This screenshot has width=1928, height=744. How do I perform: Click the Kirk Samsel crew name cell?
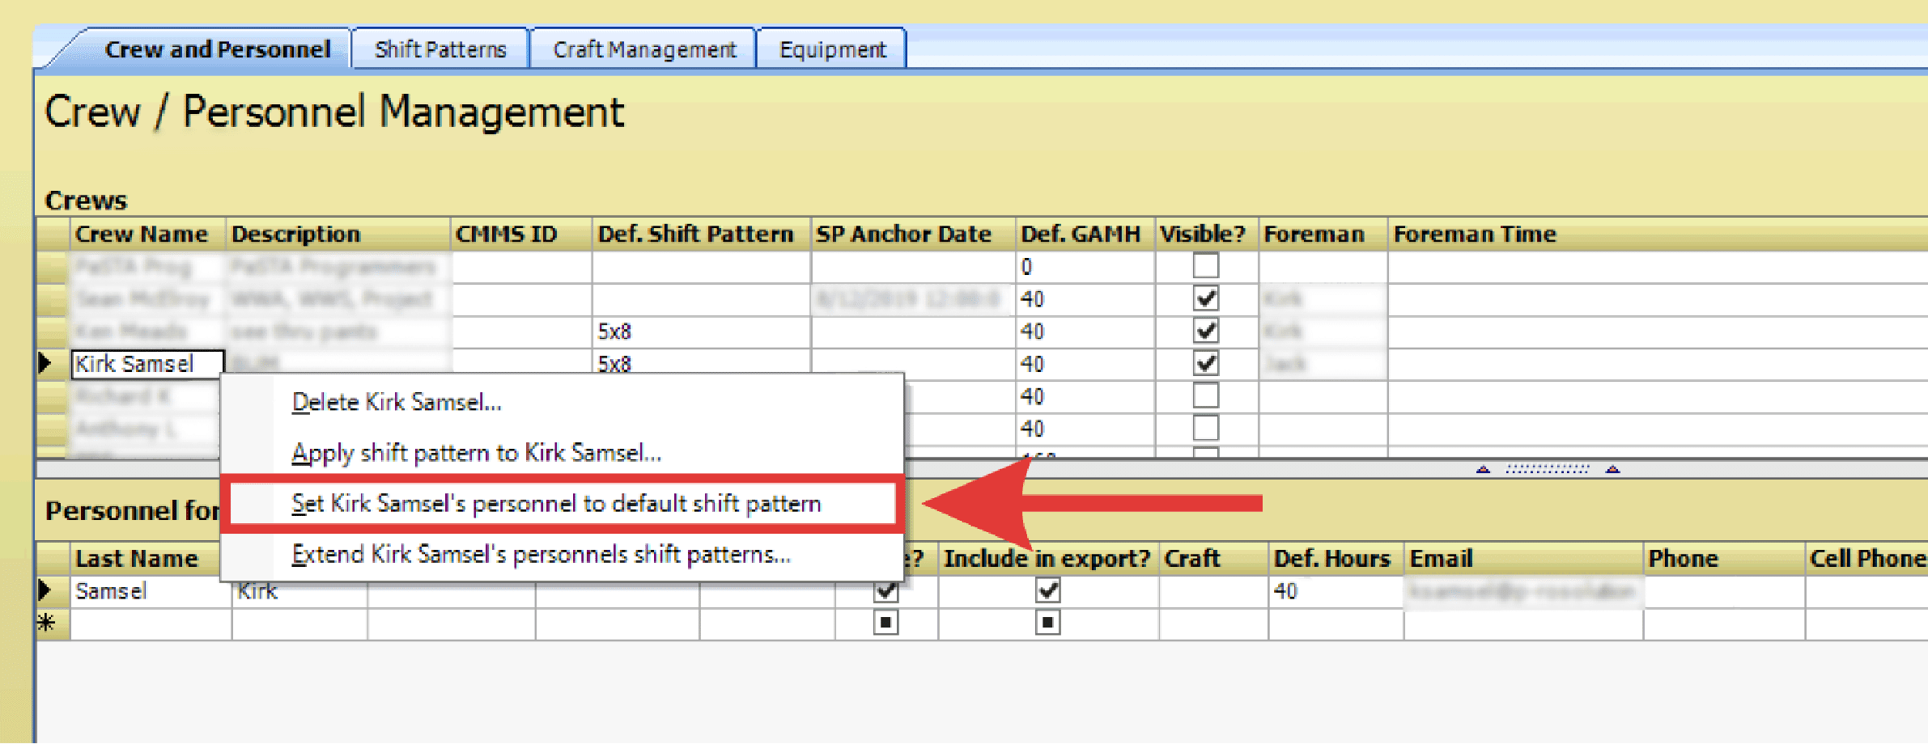tap(147, 364)
